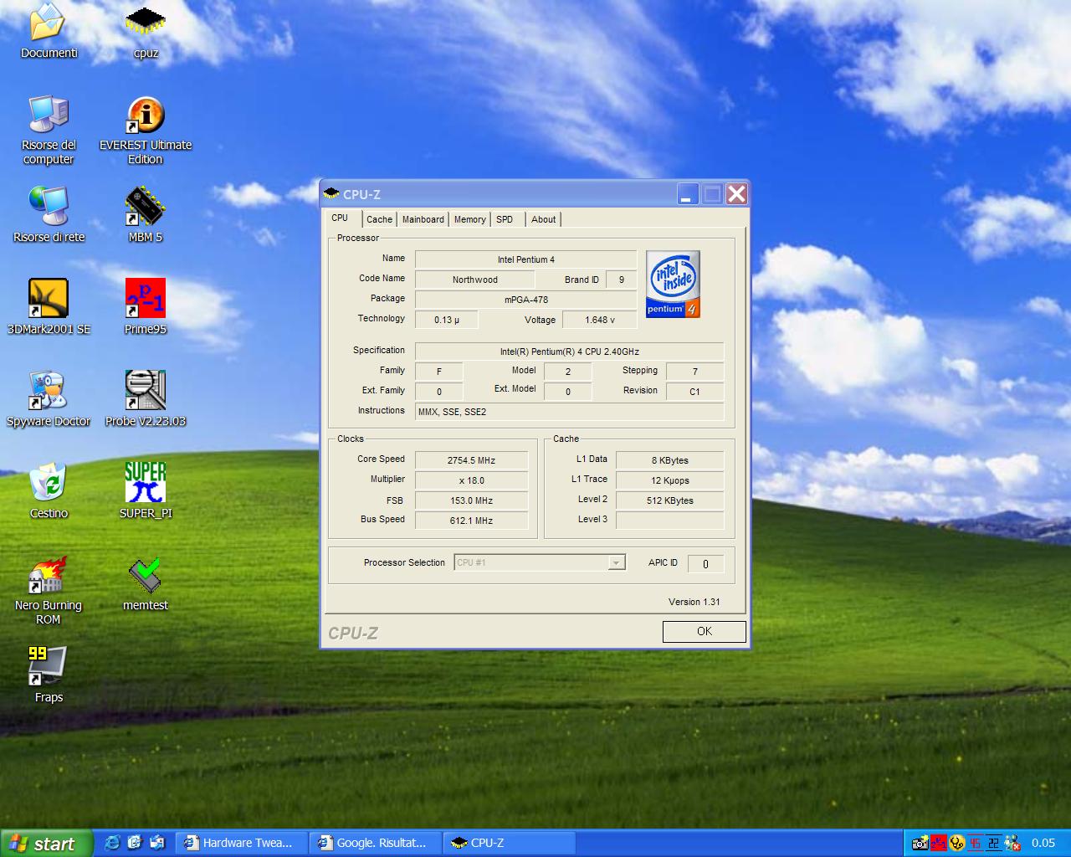The width and height of the screenshot is (1071, 857).
Task: Switch to the Cache tab
Action: point(379,219)
